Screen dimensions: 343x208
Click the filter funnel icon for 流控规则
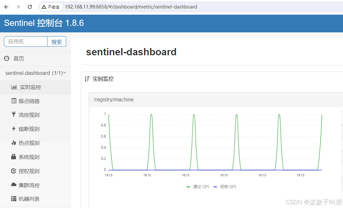pyautogui.click(x=13, y=114)
